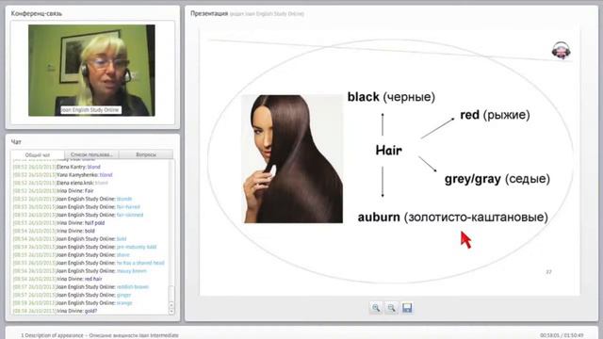Click the slide number 37 label
Image resolution: width=603 pixels, height=339 pixels.
[x=548, y=272]
